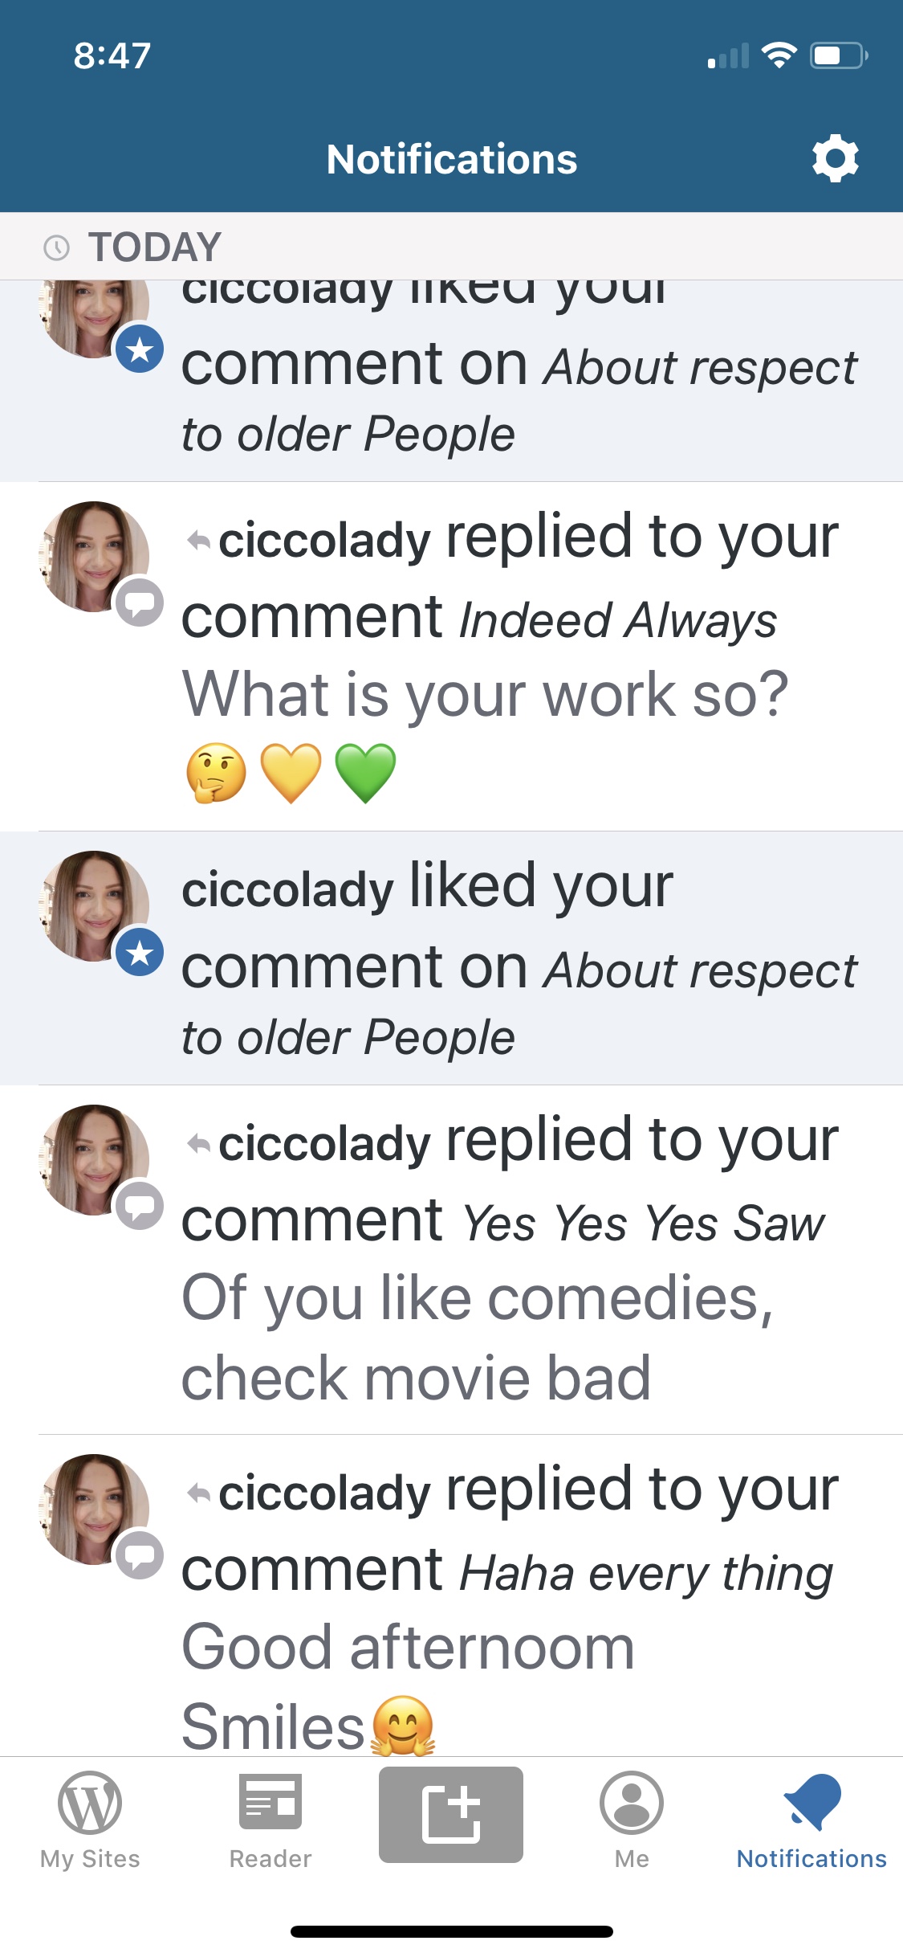Tap star badge on second liked-comment notification
Viewport: 903px width, 1957px height.
click(x=140, y=953)
